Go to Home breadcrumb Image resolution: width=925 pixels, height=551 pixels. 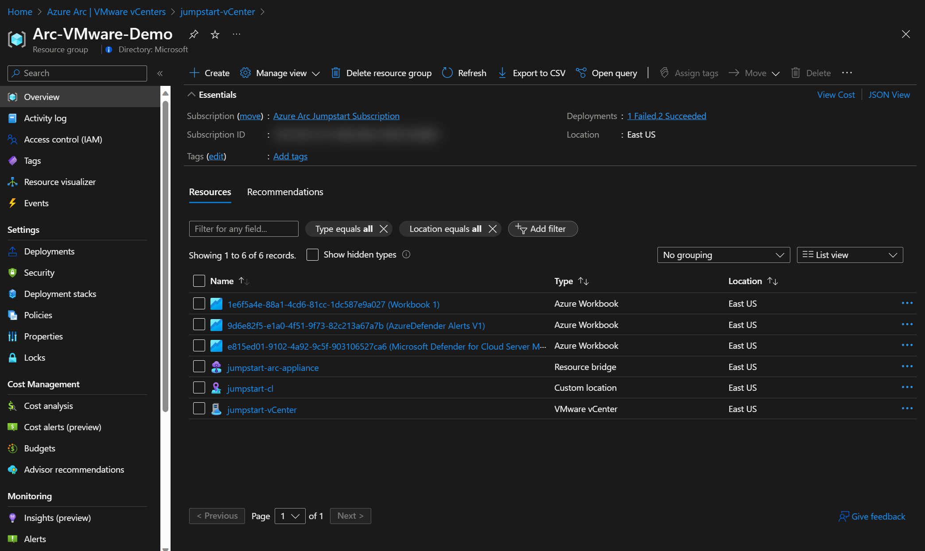[20, 12]
